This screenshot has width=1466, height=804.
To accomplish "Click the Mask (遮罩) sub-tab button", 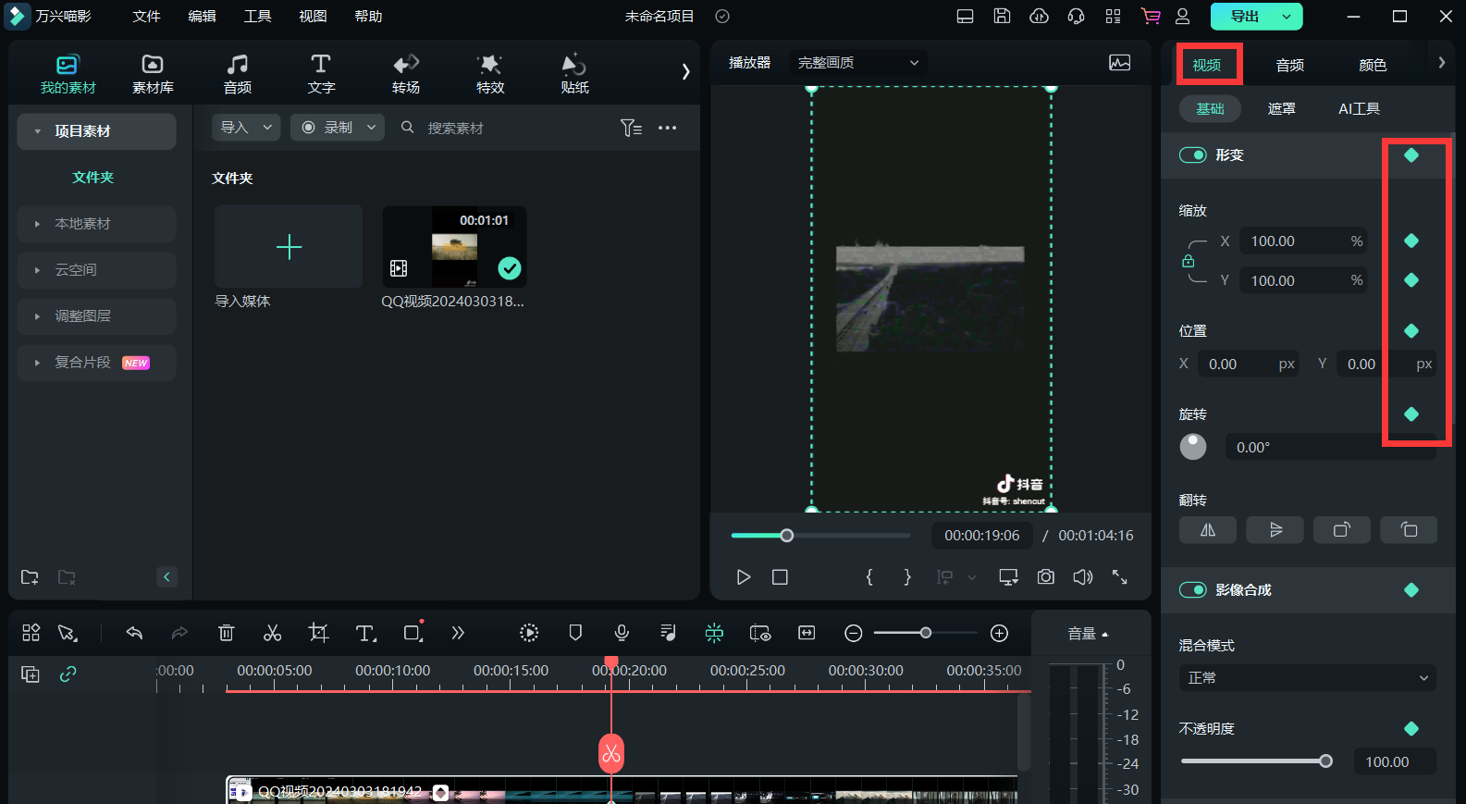I will (1281, 109).
